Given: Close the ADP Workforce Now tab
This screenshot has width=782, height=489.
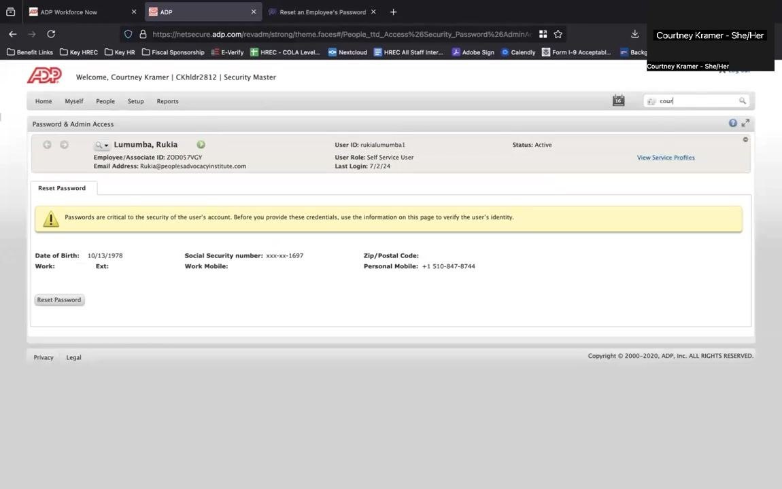Looking at the screenshot, I should (x=134, y=12).
